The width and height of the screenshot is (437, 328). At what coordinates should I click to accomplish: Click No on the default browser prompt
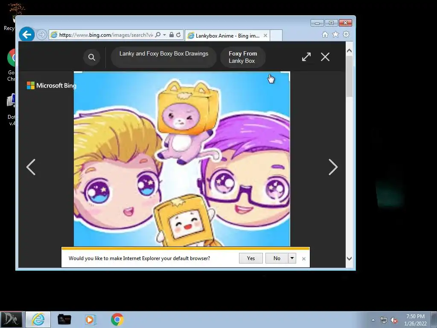point(277,258)
